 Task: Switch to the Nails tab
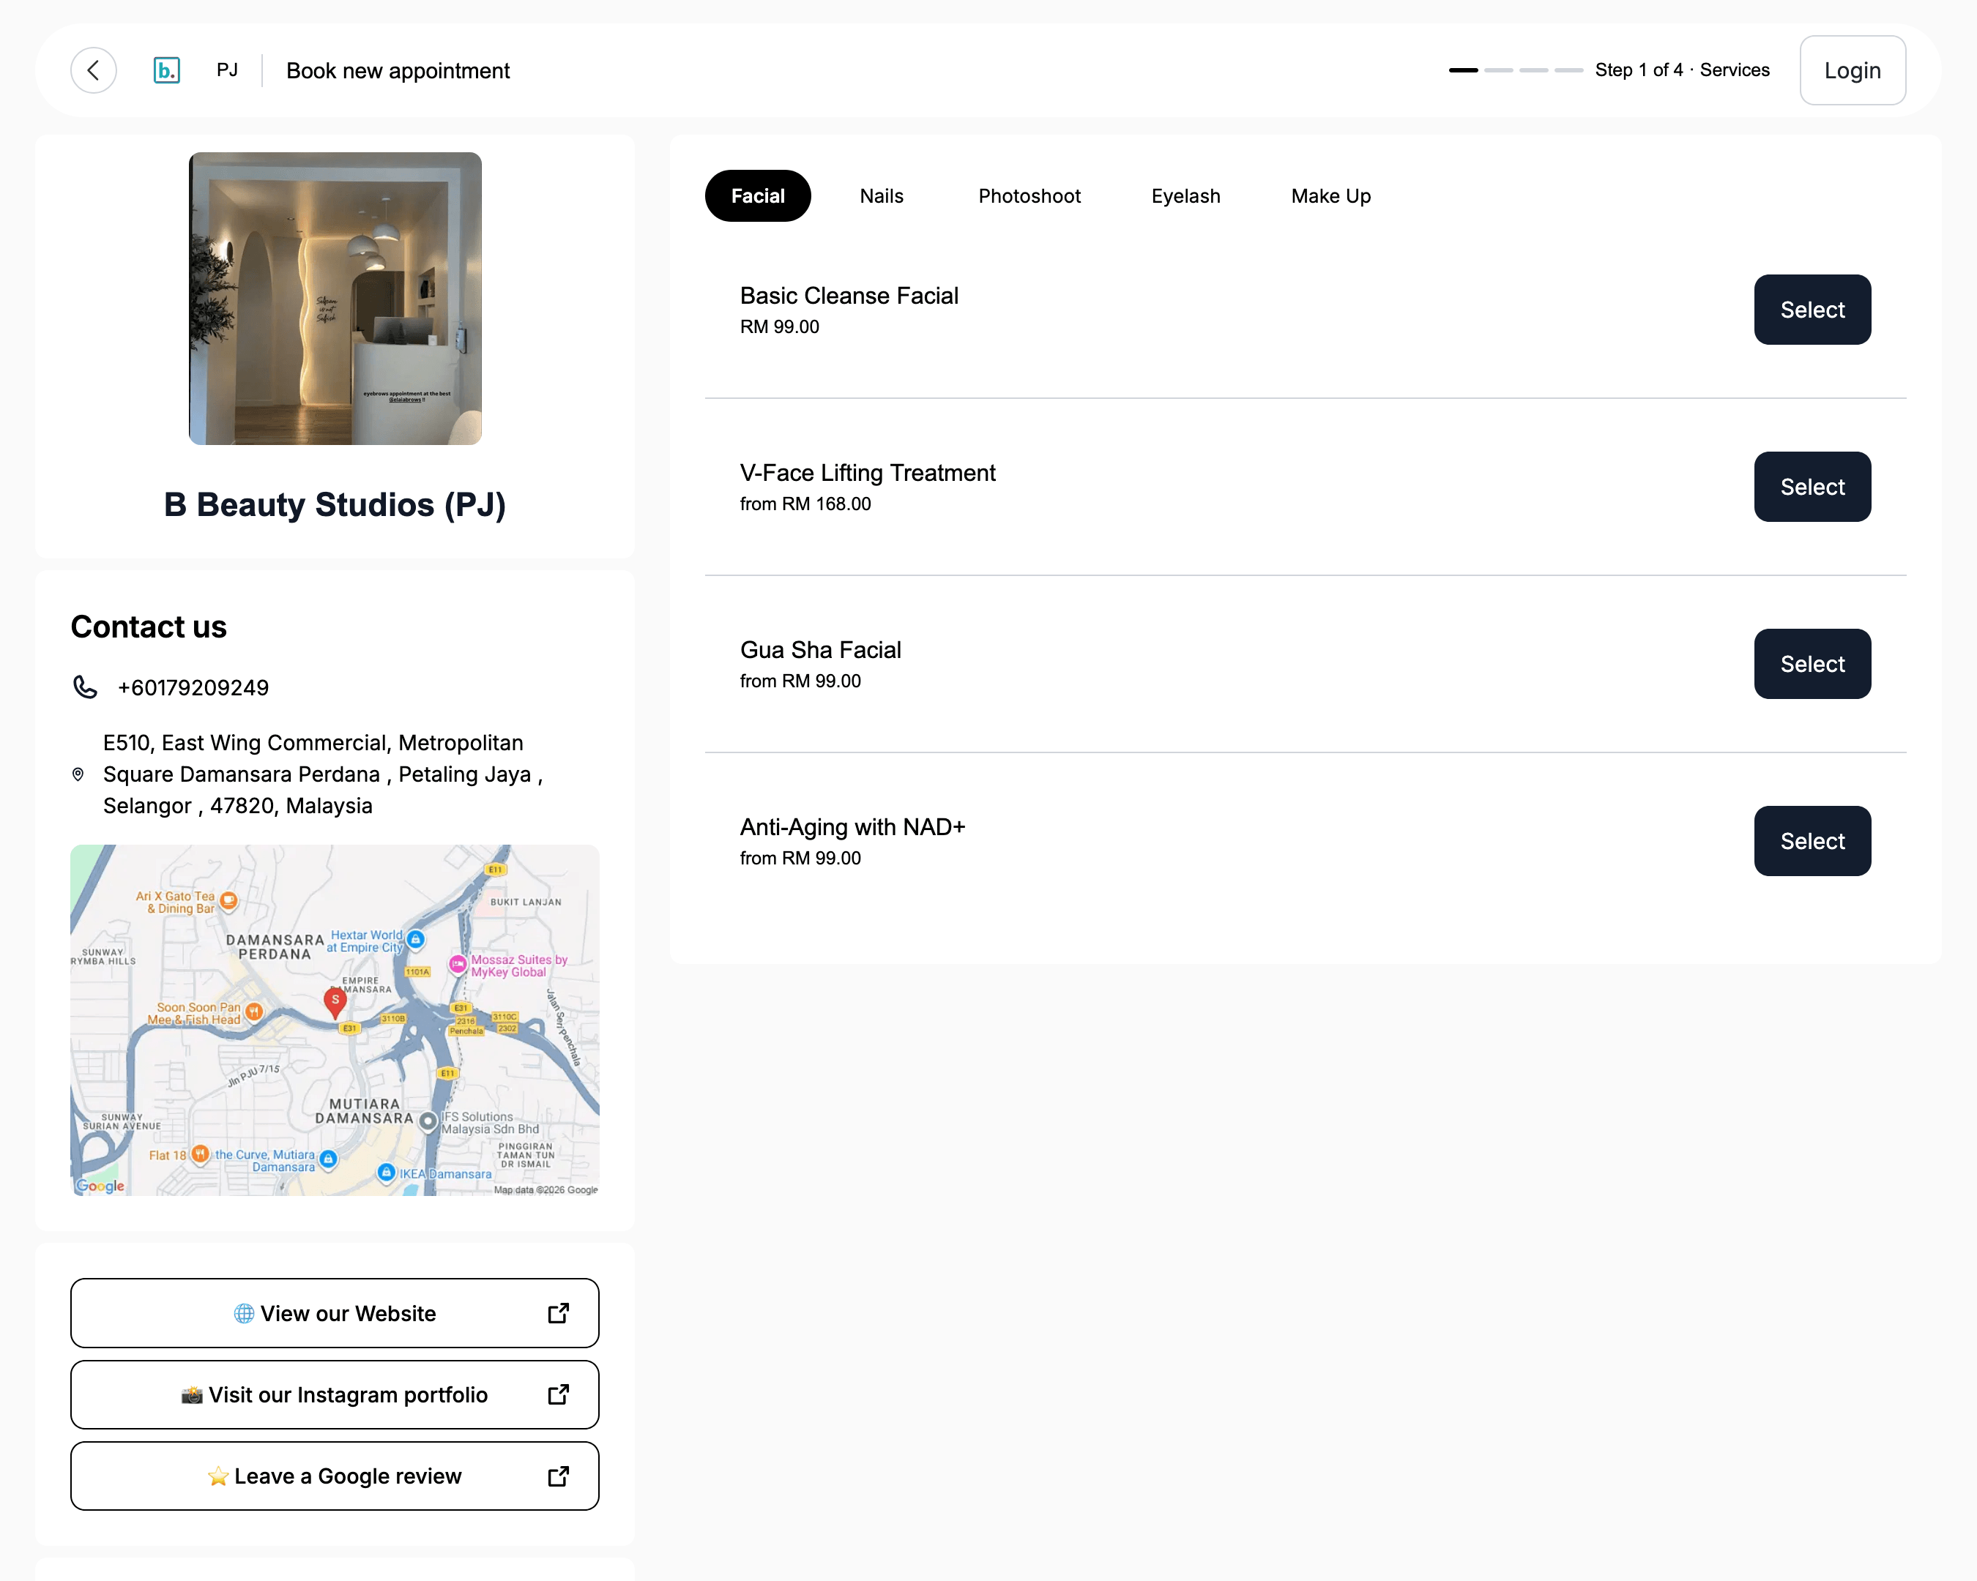point(881,196)
